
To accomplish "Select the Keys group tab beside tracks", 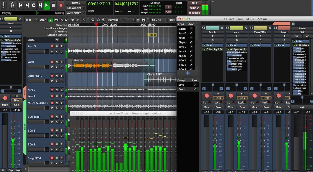I will tap(25, 93).
